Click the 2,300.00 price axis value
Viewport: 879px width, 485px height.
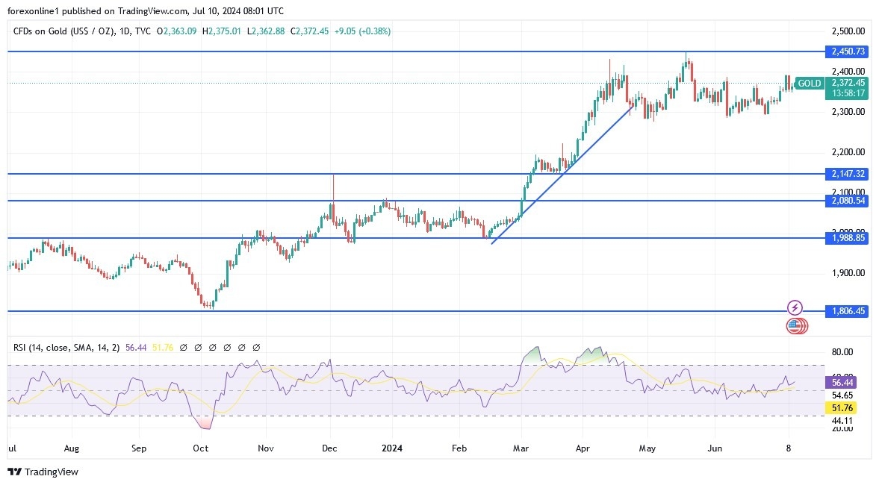848,112
